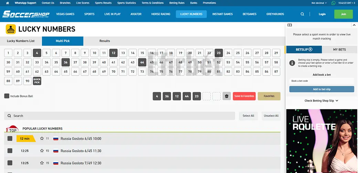Click the 12 min countdown badge

click(x=25, y=139)
